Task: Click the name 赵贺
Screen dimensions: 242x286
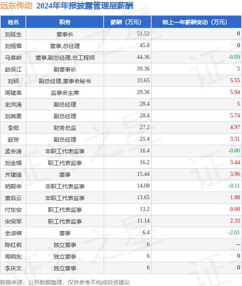Action: 13,139
